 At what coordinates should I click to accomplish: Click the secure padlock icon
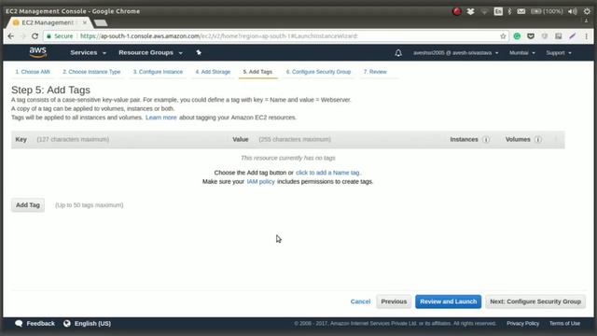49,36
